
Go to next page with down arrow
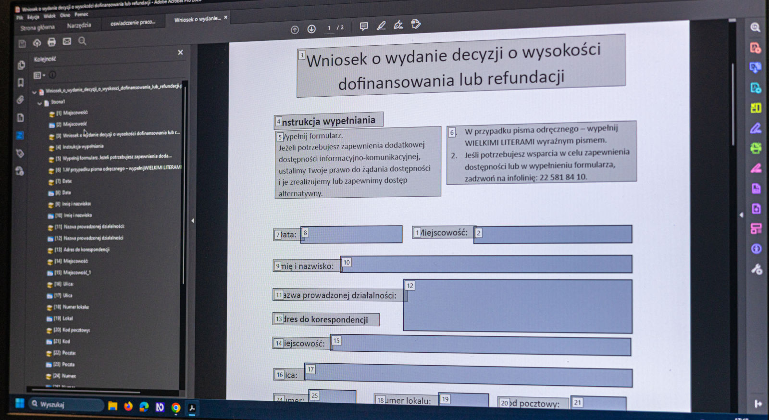tap(311, 29)
